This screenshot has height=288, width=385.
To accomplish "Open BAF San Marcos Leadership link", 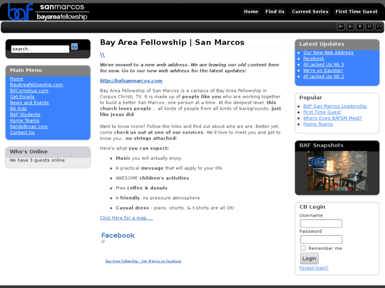I will click(335, 106).
